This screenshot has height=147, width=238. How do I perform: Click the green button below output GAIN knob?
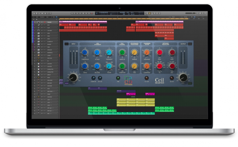(190, 83)
